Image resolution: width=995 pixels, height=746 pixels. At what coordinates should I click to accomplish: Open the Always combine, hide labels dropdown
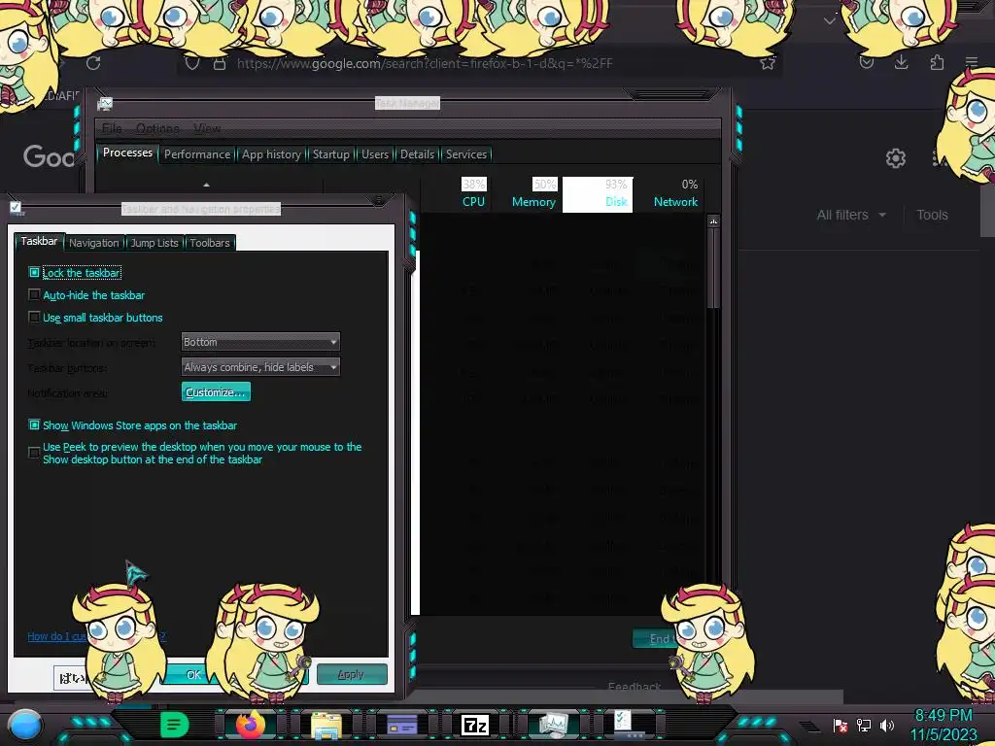[260, 366]
